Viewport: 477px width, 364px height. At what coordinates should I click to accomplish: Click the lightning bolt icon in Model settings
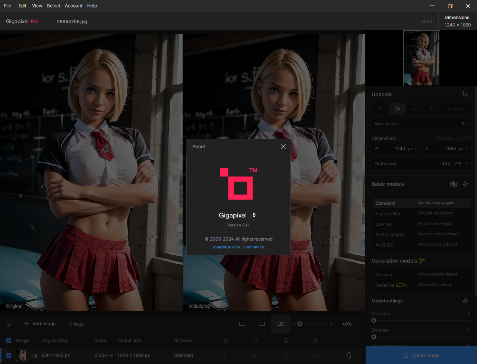point(465,301)
